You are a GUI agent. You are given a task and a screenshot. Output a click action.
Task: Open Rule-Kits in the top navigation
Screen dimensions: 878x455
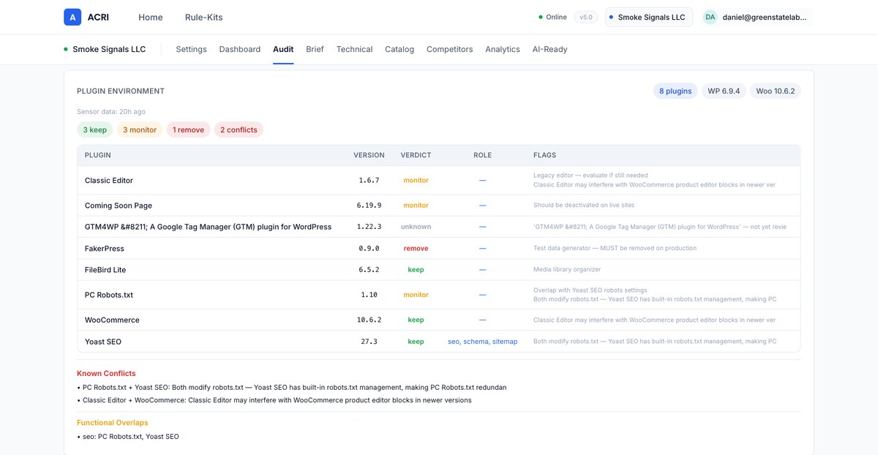(204, 17)
